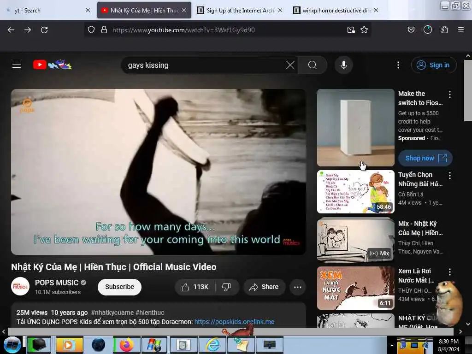Viewport: 472px width, 354px height.
Task: Open the popskids.onelink.me link
Action: 234,321
